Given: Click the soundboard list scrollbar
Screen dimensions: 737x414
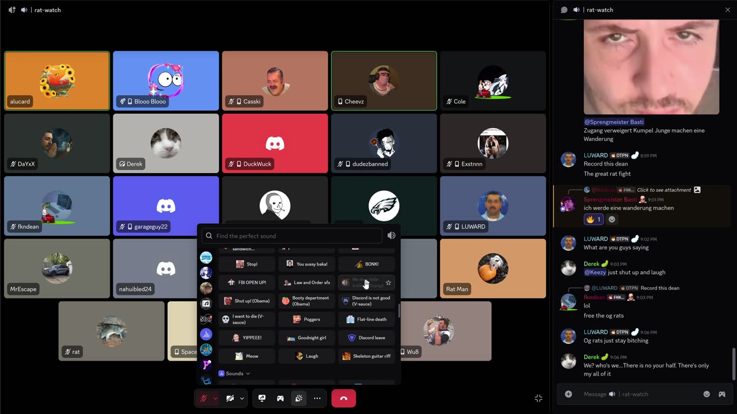Looking at the screenshot, I should click(398, 310).
